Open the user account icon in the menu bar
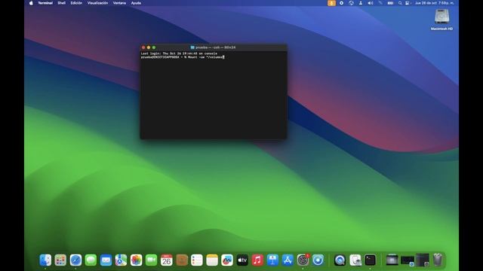 (361, 3)
